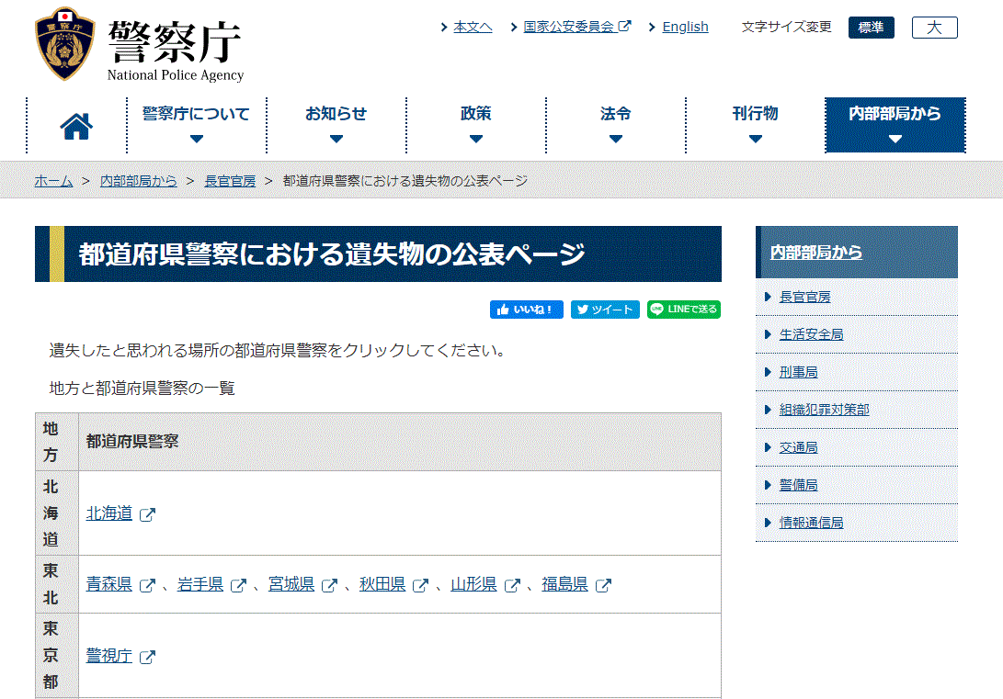The height and width of the screenshot is (699, 1003).
Task: Open the 政策 dropdown menu
Action: point(475,125)
